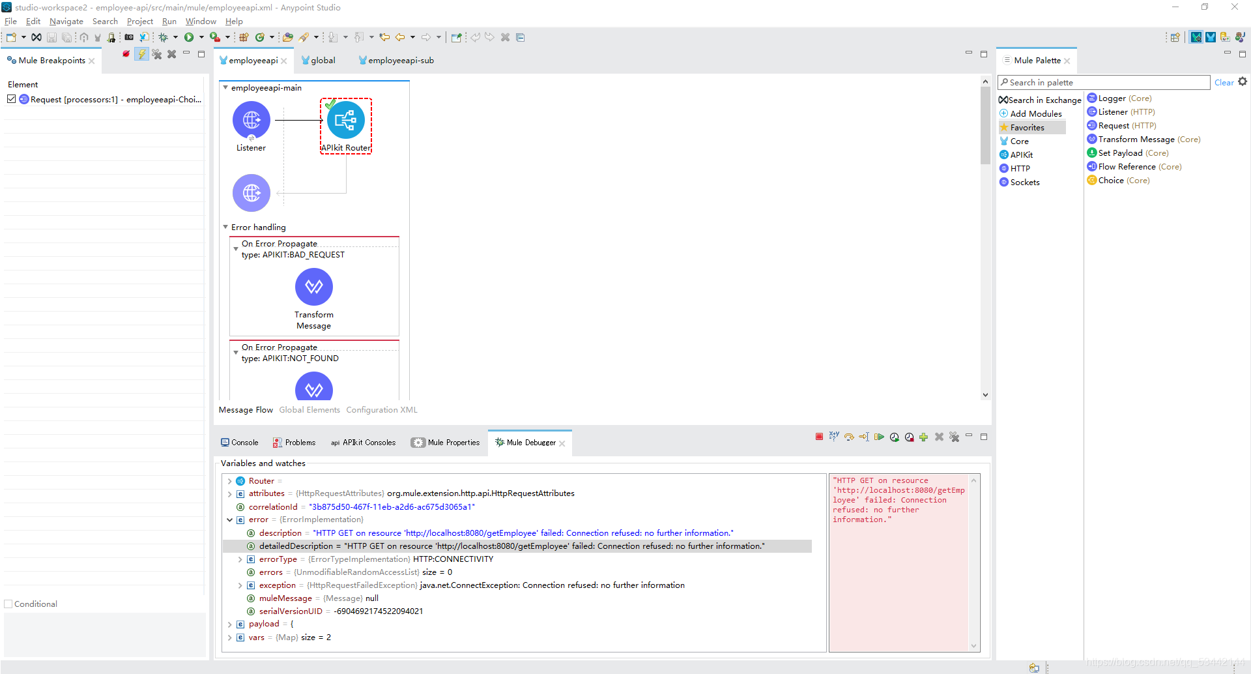This screenshot has height=674, width=1251.
Task: Toggle the lightning exception breakpoint icon
Action: coord(141,54)
